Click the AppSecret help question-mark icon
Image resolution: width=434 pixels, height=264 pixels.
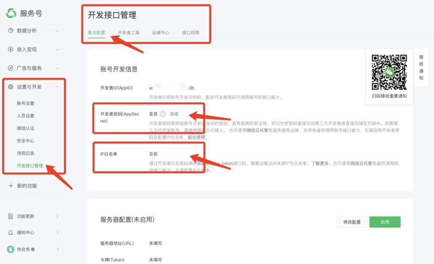163,114
